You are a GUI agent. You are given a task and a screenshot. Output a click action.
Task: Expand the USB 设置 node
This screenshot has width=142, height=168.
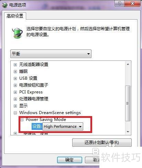tap(15, 78)
